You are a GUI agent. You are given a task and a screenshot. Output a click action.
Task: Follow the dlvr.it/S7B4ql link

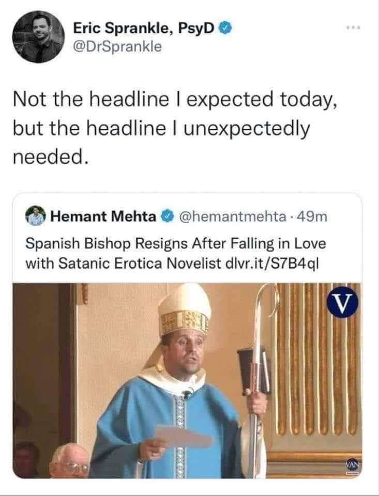[271, 263]
